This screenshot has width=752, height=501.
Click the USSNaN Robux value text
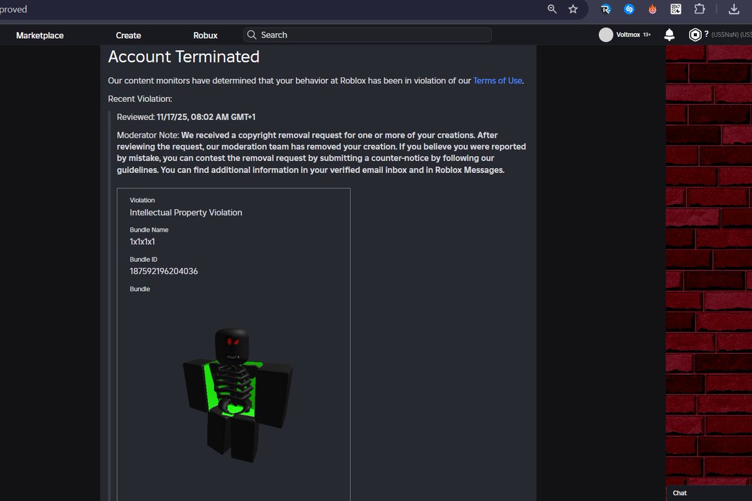731,35
